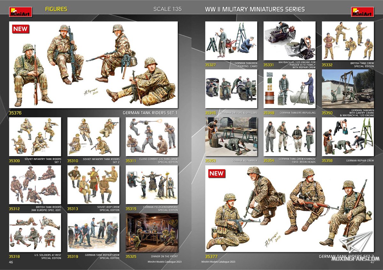
Task: Click the GERMAN TANK CREW KHARKOV 1943 caption
Action: (x=297, y=160)
